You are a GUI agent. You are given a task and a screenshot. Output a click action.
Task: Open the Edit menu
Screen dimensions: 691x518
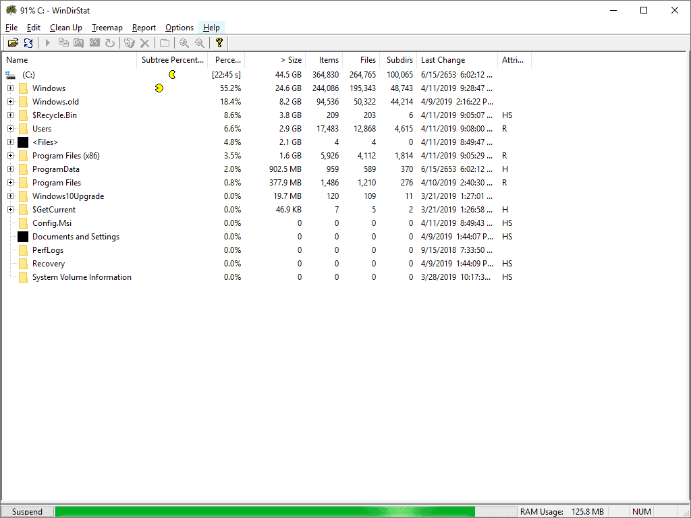tap(34, 27)
